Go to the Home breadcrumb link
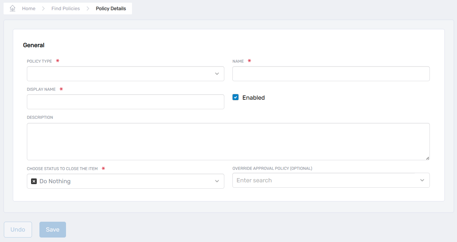This screenshot has height=242, width=457. (29, 9)
